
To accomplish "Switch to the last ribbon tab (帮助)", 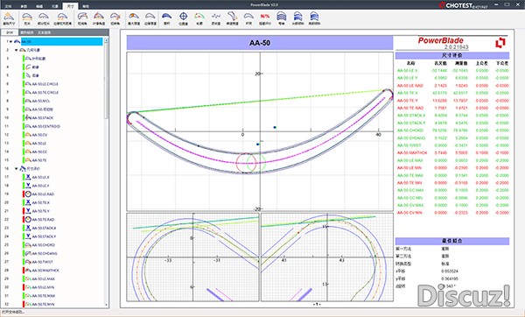I will [x=86, y=6].
